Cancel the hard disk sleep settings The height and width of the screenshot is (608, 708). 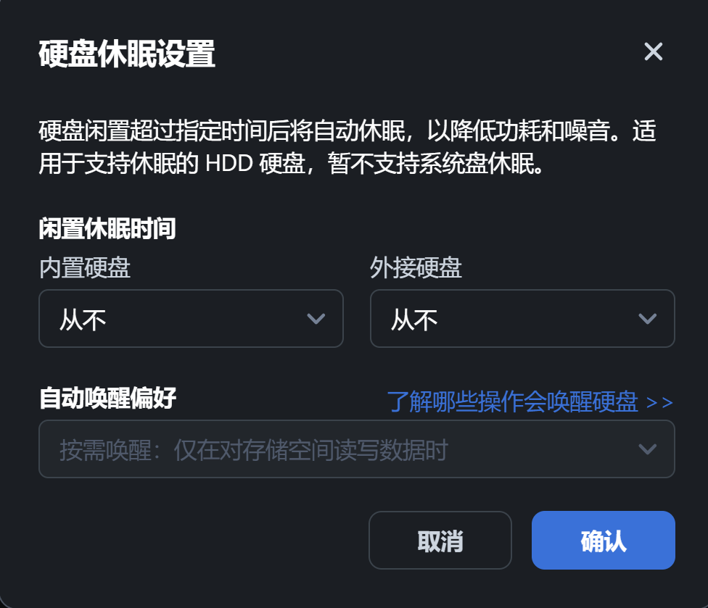[x=440, y=540]
